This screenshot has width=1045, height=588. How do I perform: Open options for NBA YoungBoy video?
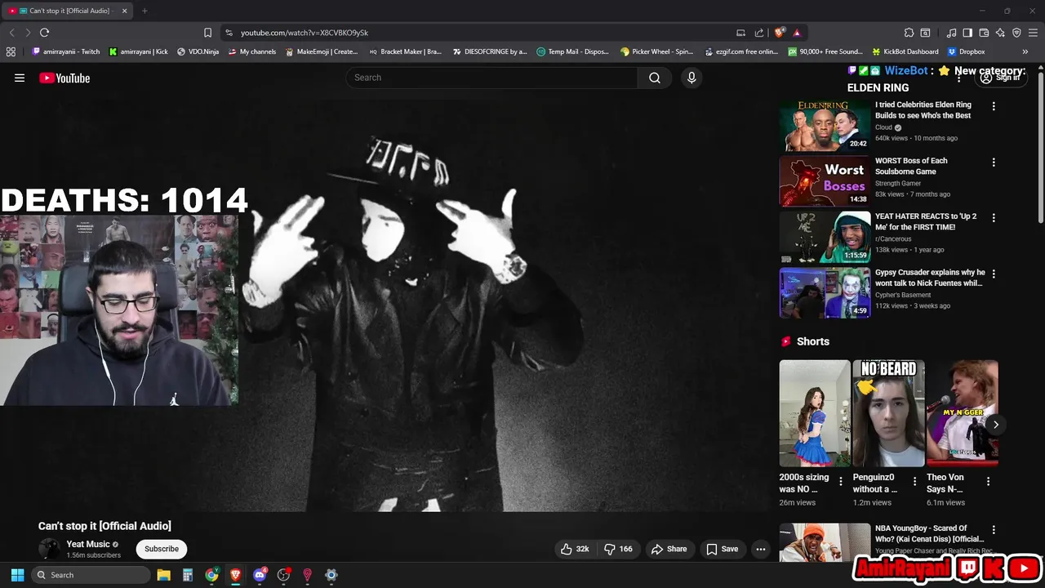tap(994, 530)
